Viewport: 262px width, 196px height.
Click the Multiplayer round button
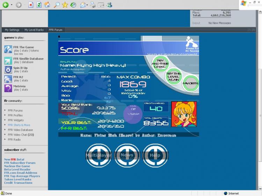click(99, 155)
